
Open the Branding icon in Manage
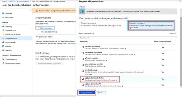tap(3, 27)
